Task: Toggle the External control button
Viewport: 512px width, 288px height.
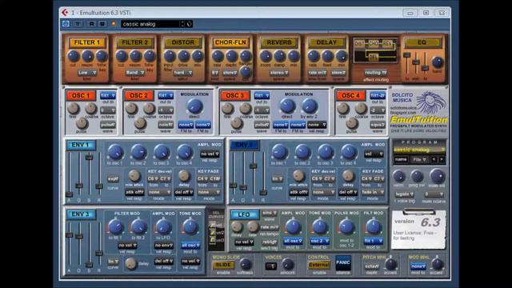Action: coord(318,265)
